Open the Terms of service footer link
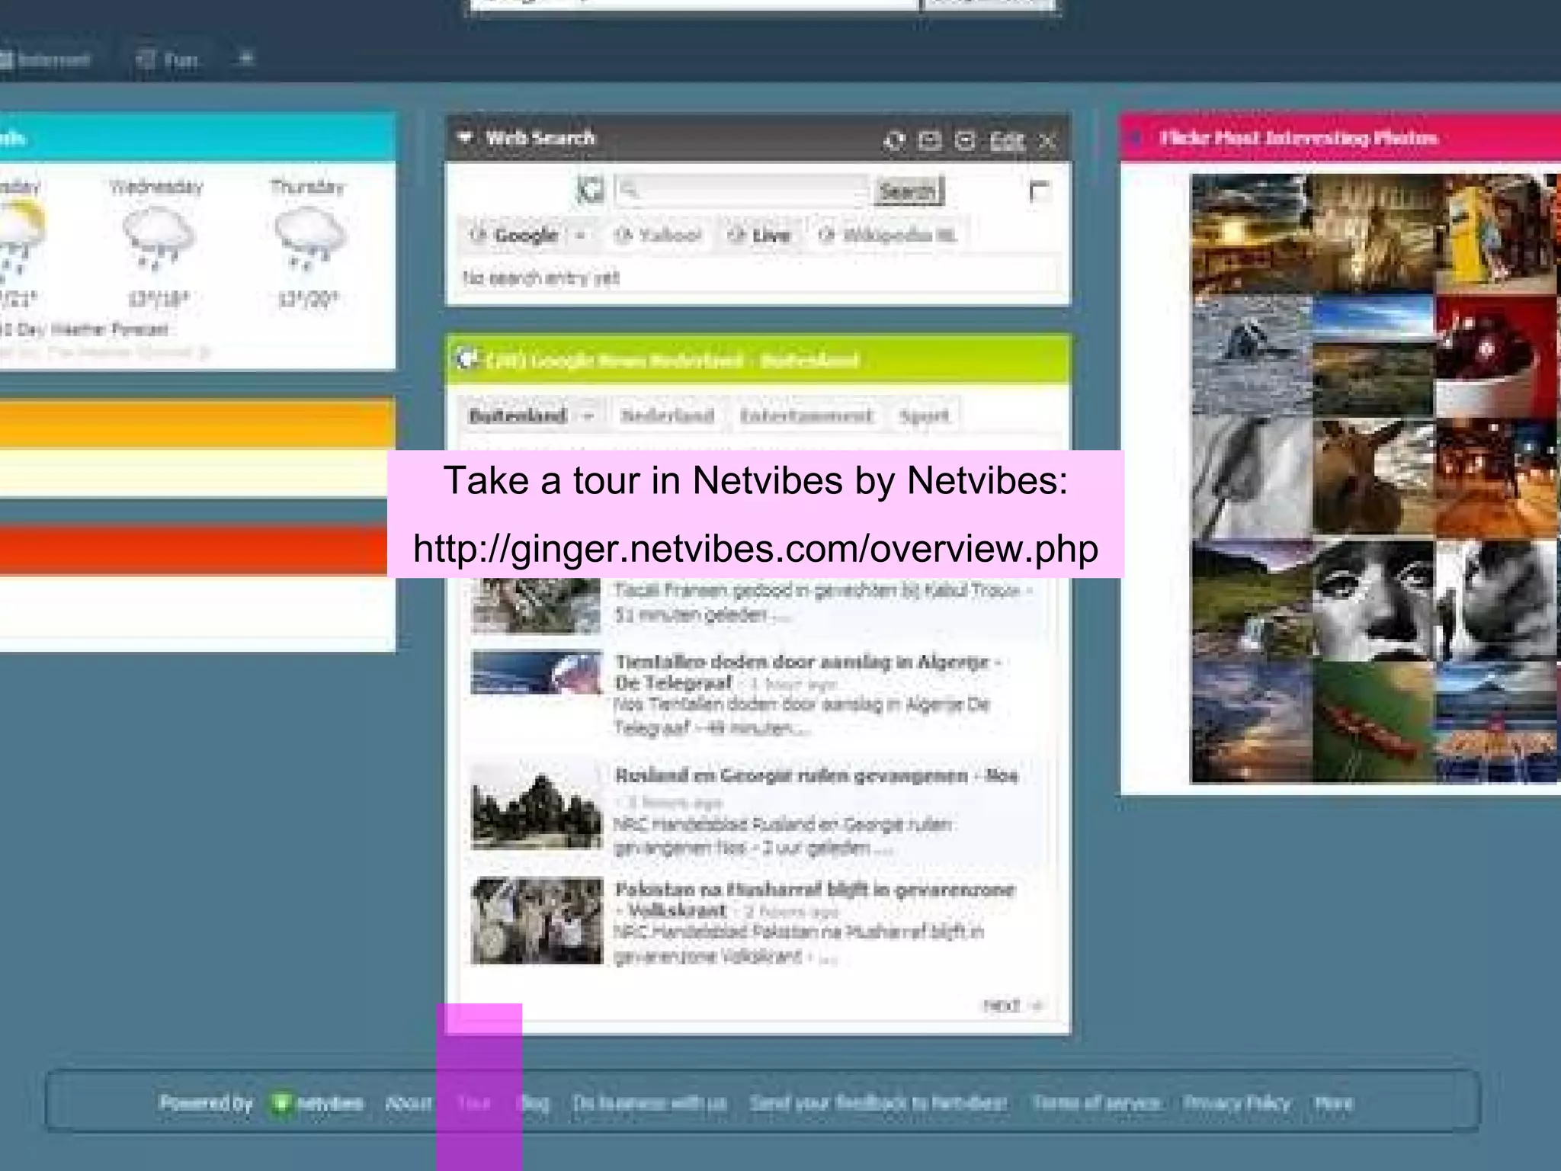This screenshot has height=1171, width=1561. tap(1096, 1103)
